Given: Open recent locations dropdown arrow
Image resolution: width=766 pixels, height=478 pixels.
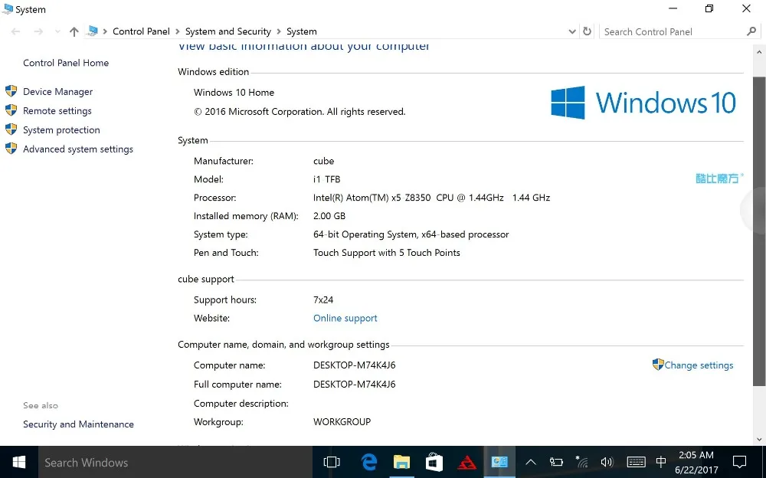Looking at the screenshot, I should (57, 31).
